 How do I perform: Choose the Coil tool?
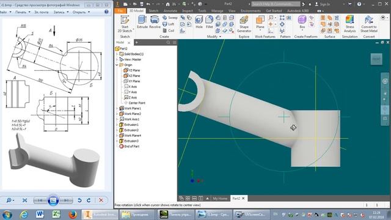169,31
